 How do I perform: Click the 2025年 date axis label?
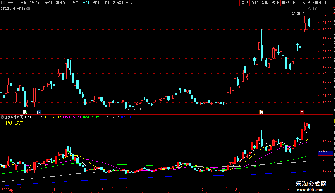(7, 189)
